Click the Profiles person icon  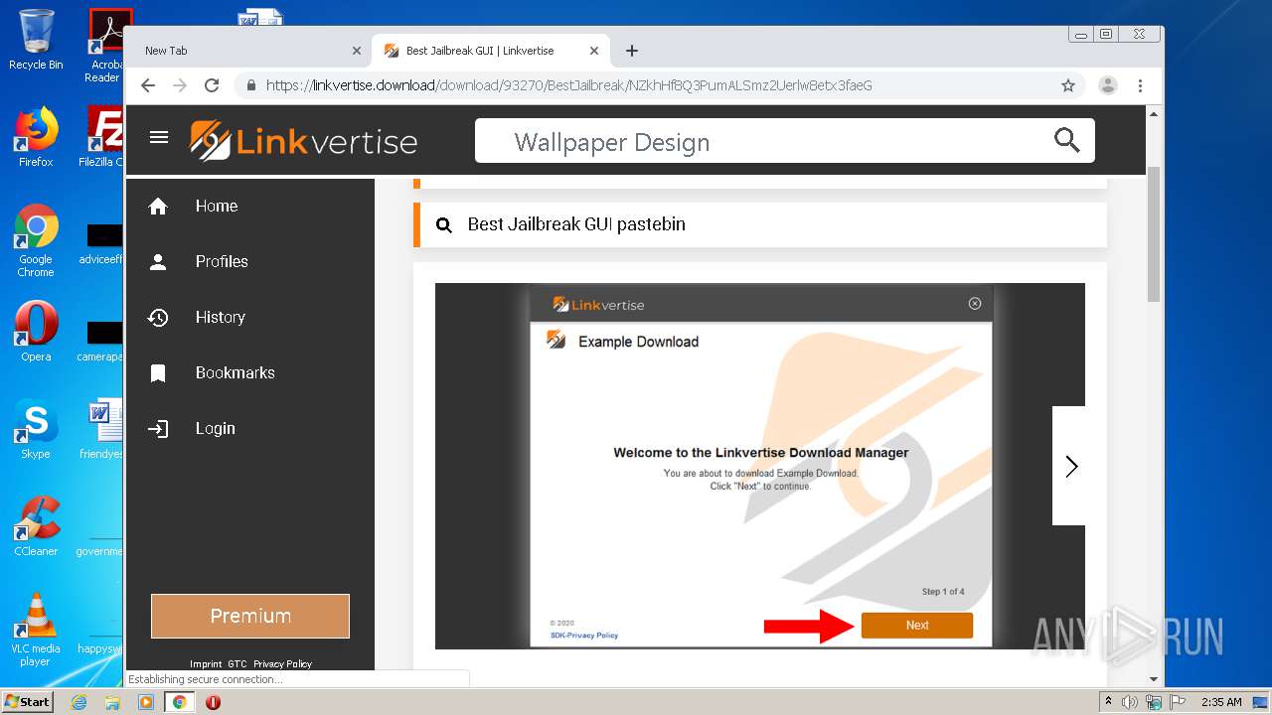click(x=158, y=262)
